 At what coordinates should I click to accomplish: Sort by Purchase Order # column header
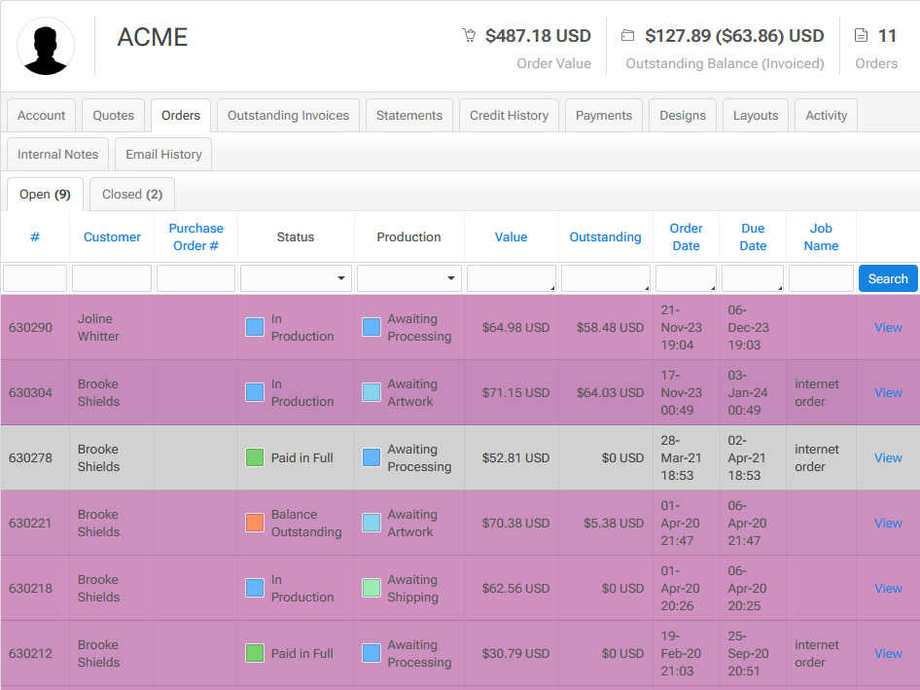(x=196, y=236)
